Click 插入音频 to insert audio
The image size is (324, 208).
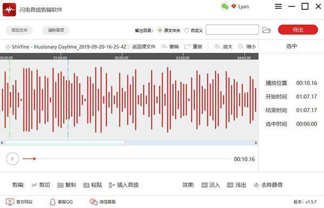point(124,185)
